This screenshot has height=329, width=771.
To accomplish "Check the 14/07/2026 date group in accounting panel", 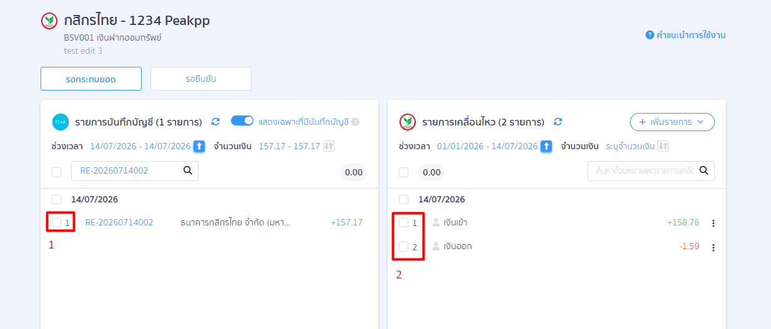I will tap(57, 199).
